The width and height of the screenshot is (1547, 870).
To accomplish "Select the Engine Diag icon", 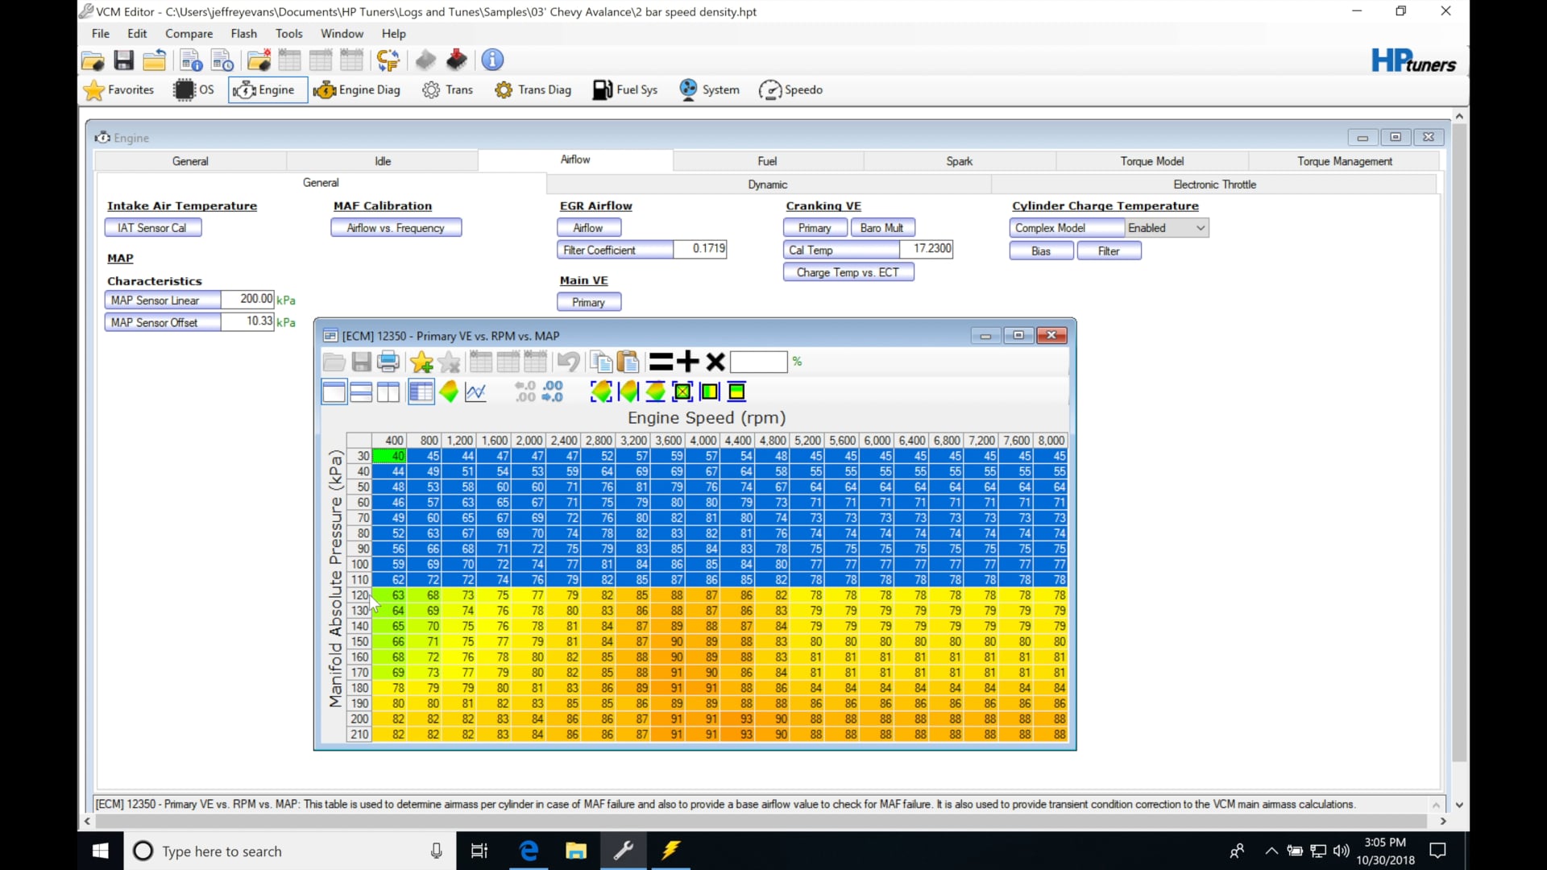I will [x=358, y=89].
